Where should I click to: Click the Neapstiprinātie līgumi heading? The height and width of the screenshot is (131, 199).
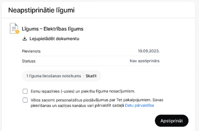click(x=41, y=10)
